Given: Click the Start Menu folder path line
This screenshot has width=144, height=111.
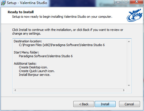Looking at the screenshot, I should [46, 56].
